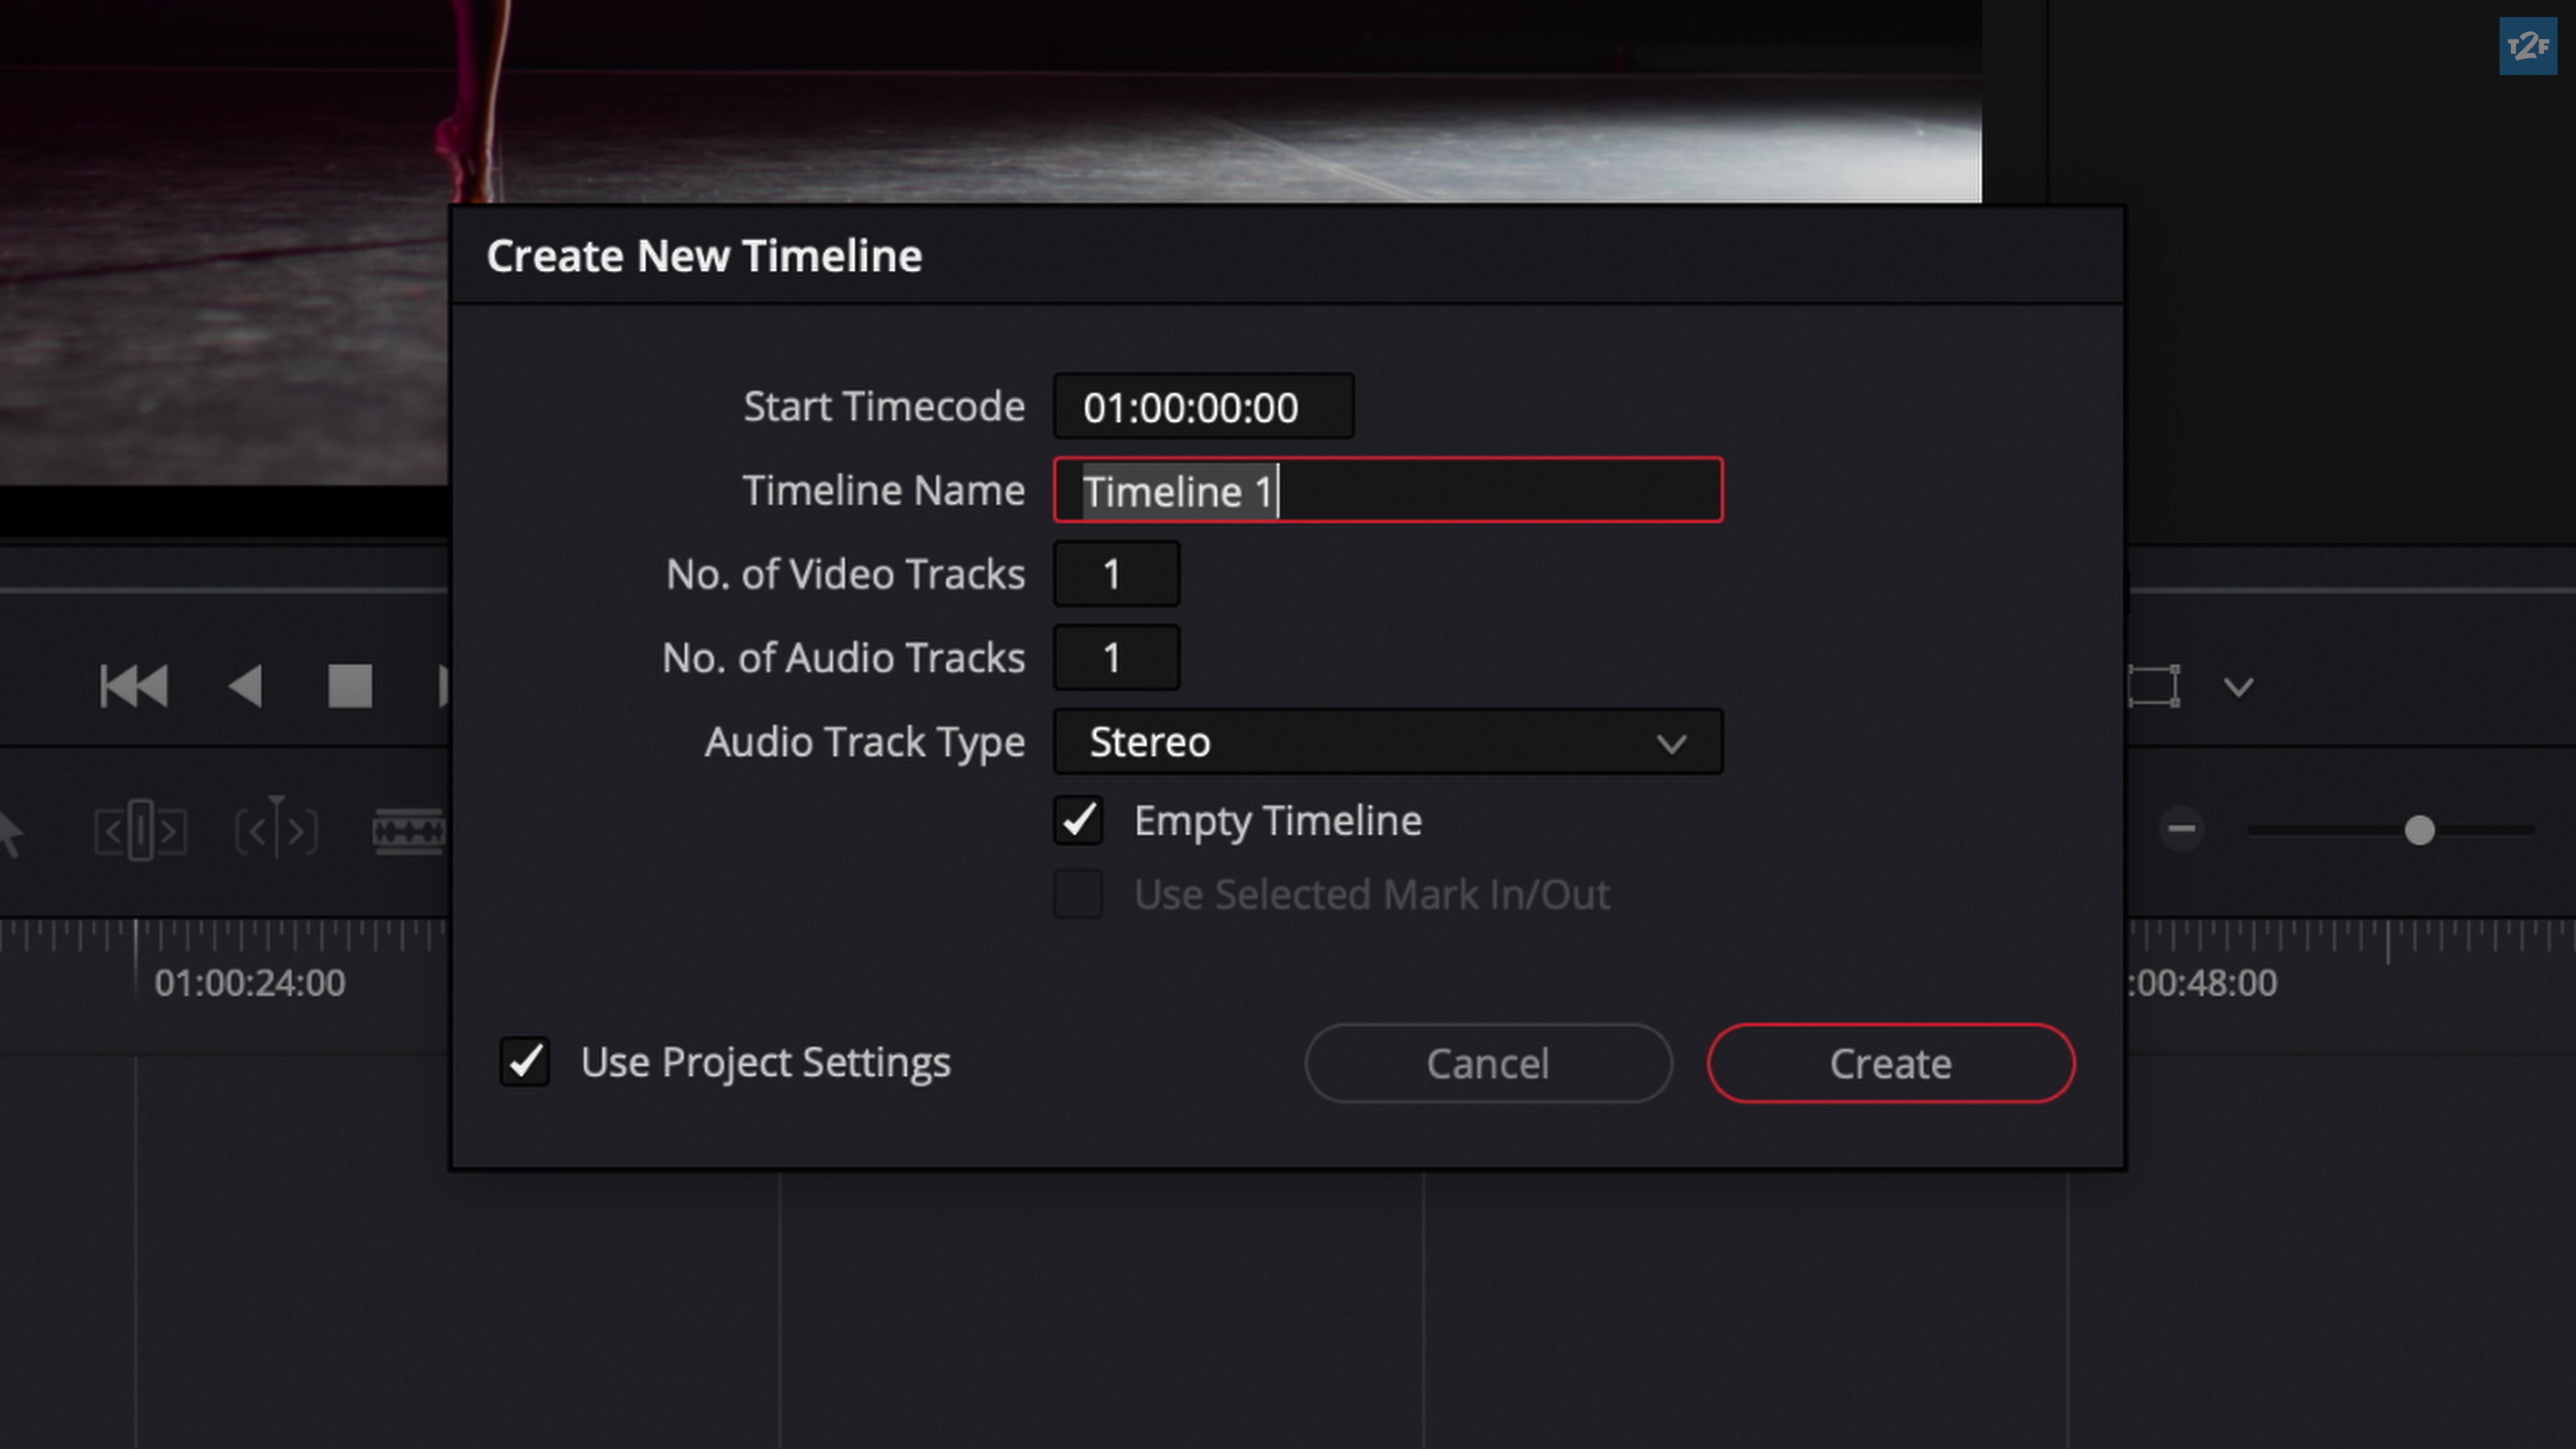
Task: Click the viewer transform overlay icon
Action: [2153, 686]
